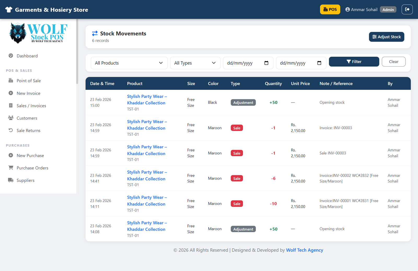Click the Point of Sale register icon
Viewport: 418px width, 271px height.
tap(11, 80)
